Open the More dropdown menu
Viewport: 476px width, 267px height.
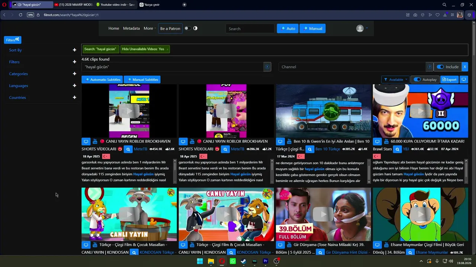point(149,29)
